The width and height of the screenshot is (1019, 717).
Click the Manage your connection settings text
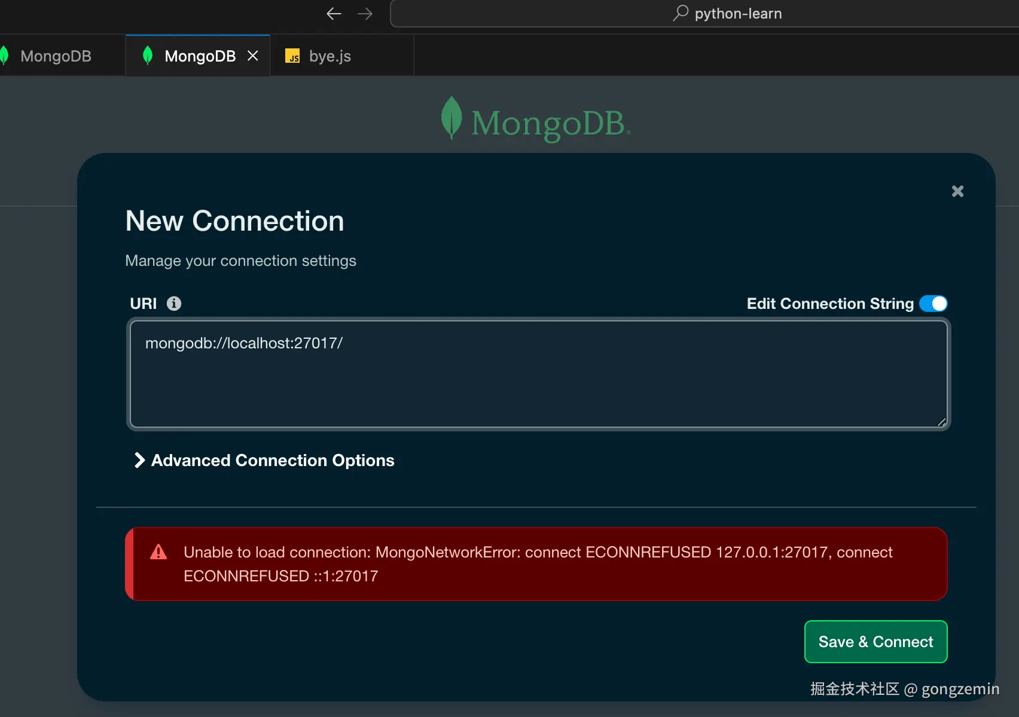[x=240, y=261]
